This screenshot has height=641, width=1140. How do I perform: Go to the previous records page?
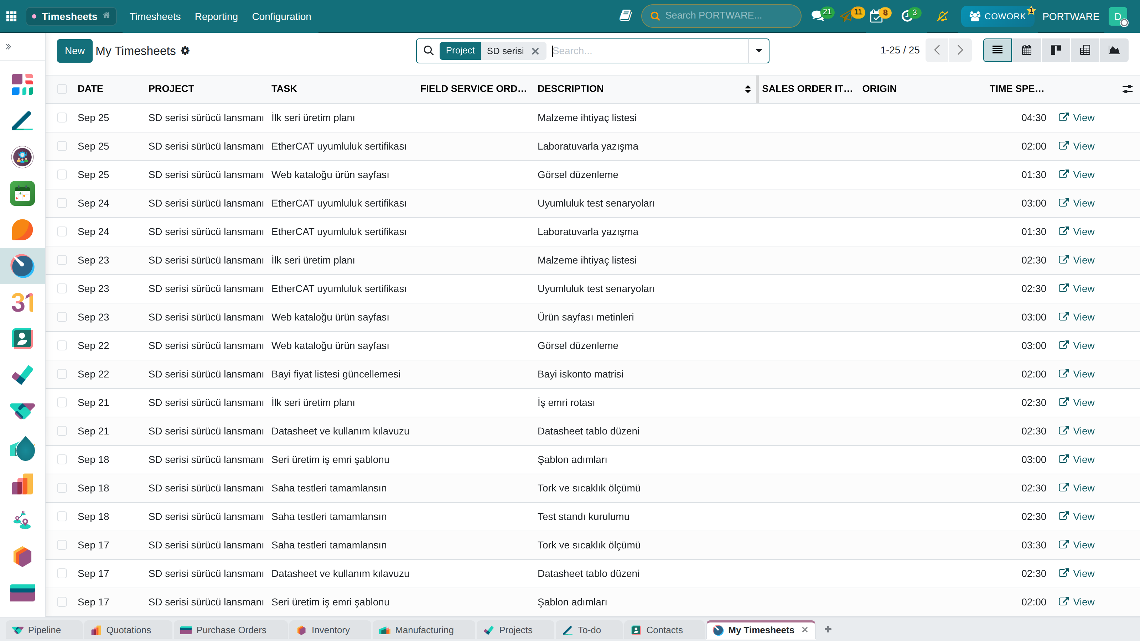click(937, 50)
